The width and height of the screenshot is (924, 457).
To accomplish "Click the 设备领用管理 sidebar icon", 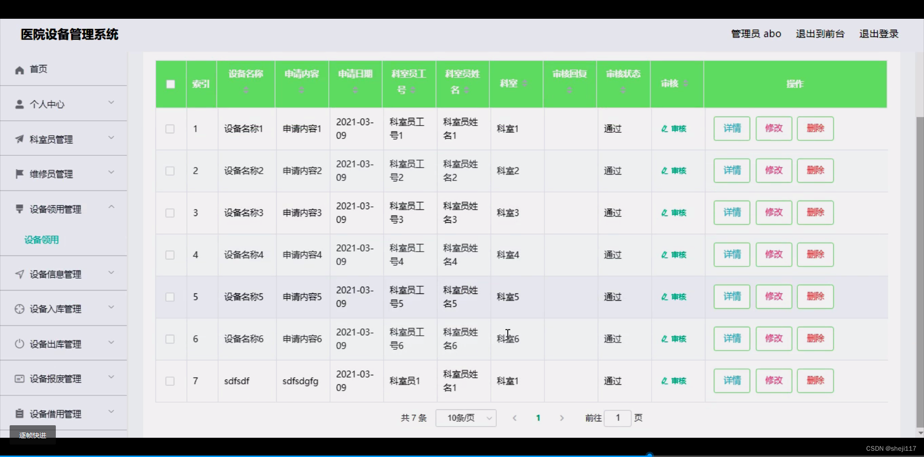I will [20, 209].
